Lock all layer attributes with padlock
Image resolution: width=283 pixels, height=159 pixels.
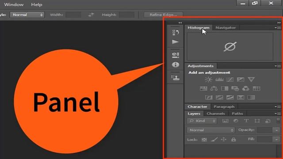point(233,140)
